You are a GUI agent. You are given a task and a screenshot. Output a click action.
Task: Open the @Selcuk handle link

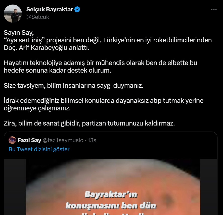(x=38, y=17)
